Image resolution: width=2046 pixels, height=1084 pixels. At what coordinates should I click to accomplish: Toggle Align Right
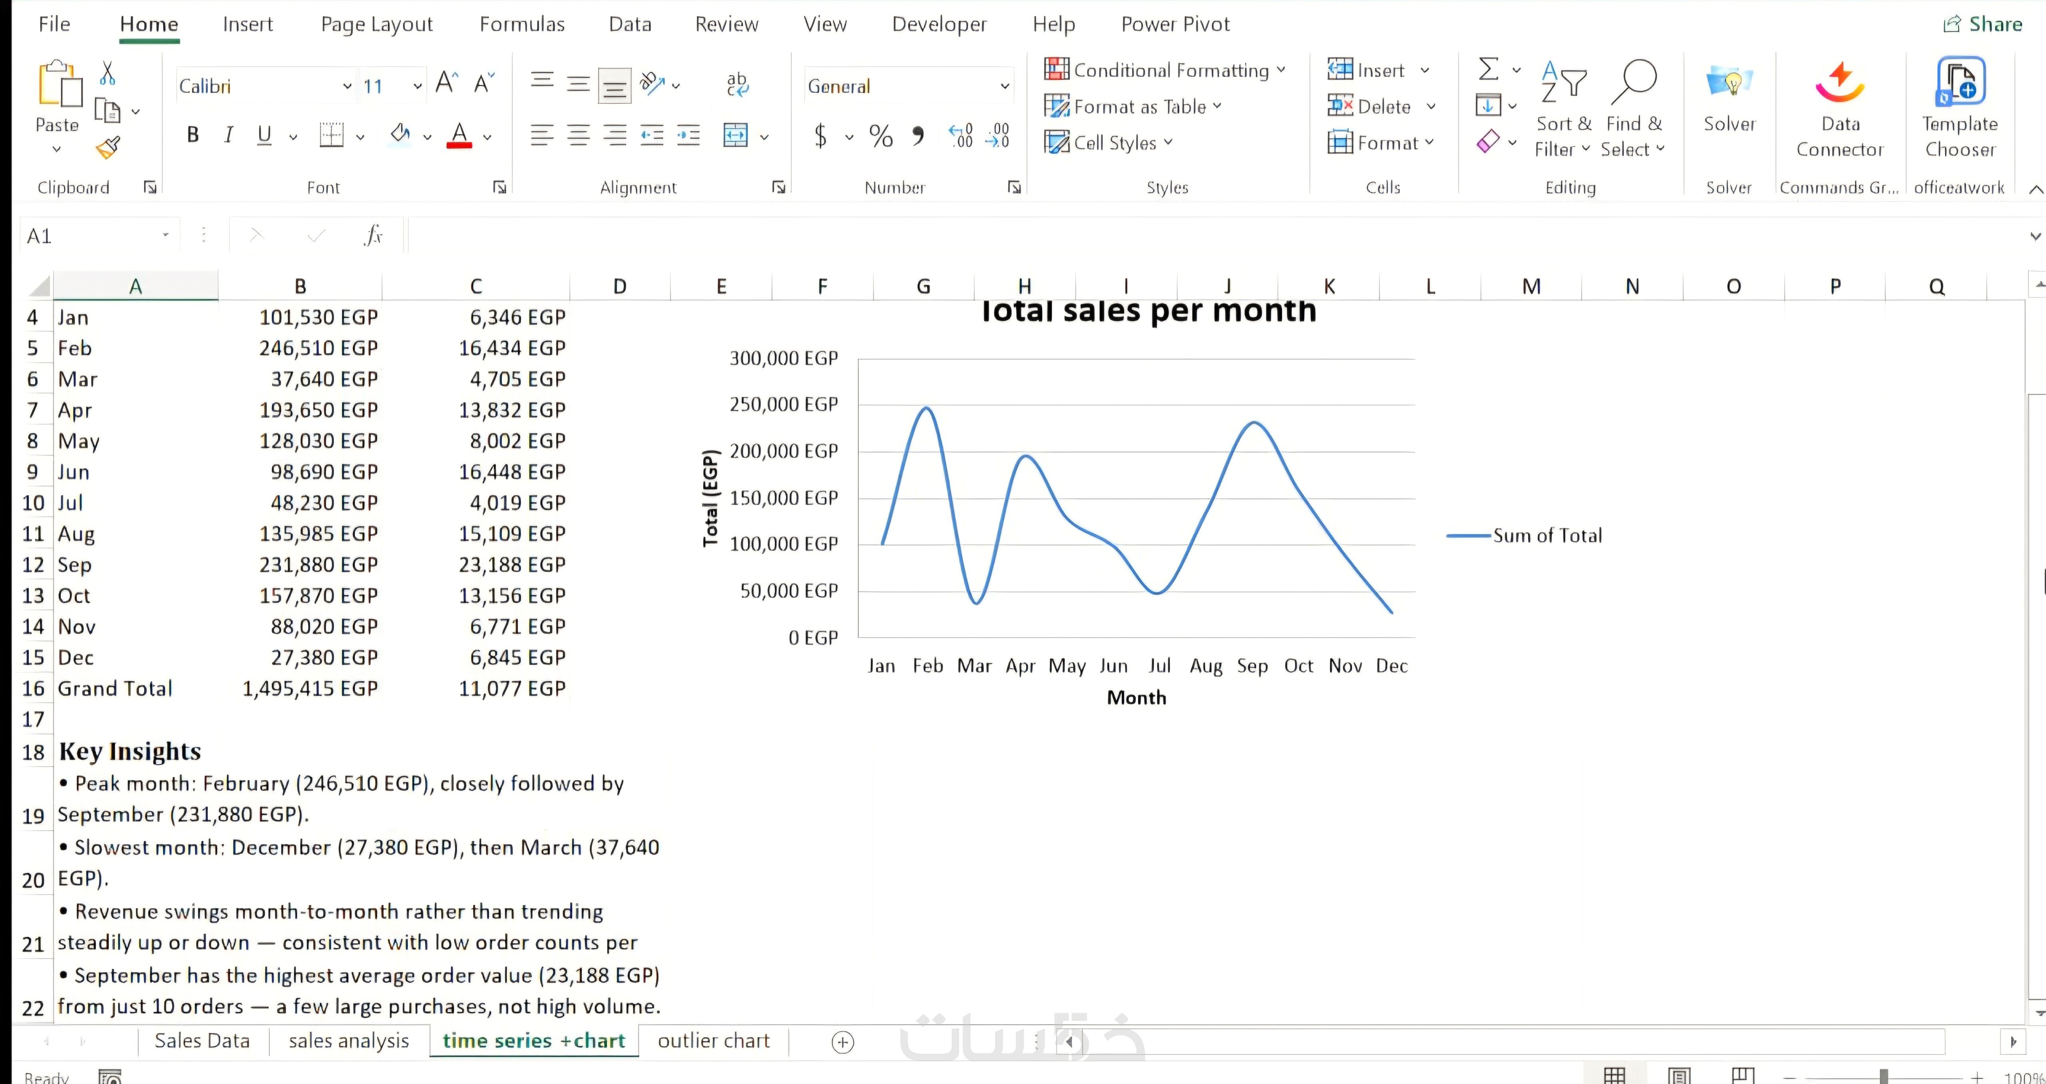(x=615, y=135)
